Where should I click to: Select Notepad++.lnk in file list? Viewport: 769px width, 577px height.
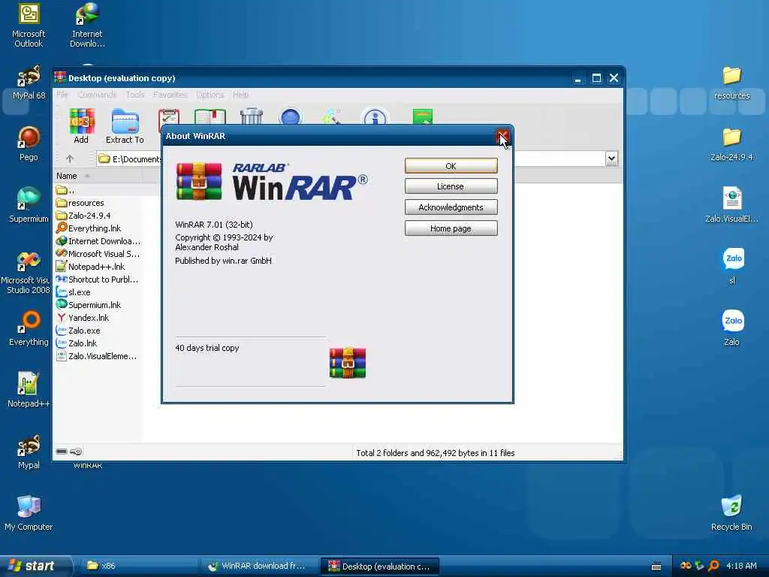pos(91,267)
